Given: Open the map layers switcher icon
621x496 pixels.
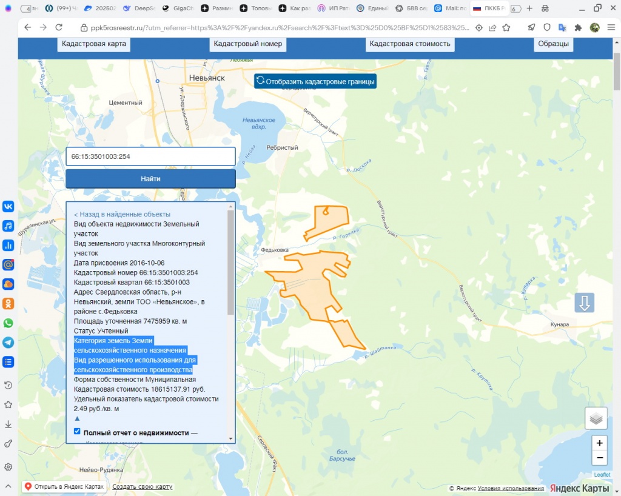Looking at the screenshot, I should pos(596,418).
